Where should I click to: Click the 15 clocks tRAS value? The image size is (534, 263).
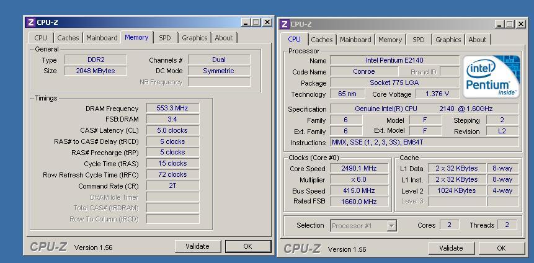click(x=172, y=164)
